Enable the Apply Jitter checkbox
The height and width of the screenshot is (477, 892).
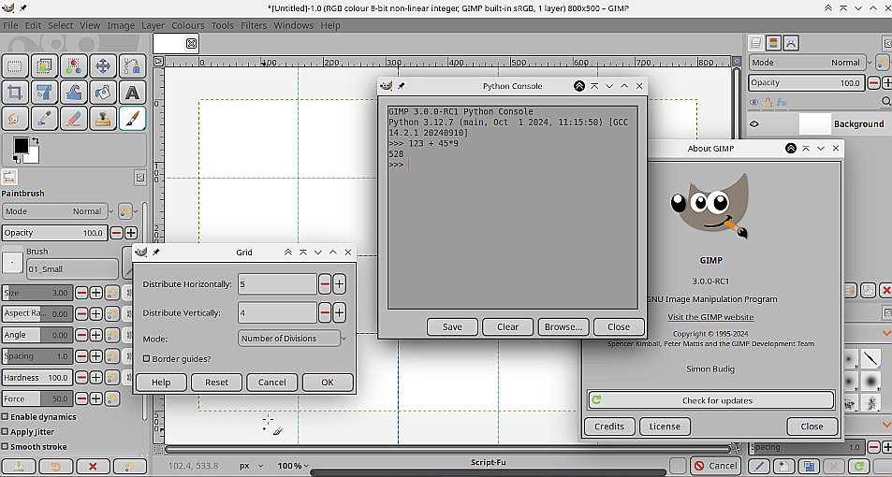(5, 432)
